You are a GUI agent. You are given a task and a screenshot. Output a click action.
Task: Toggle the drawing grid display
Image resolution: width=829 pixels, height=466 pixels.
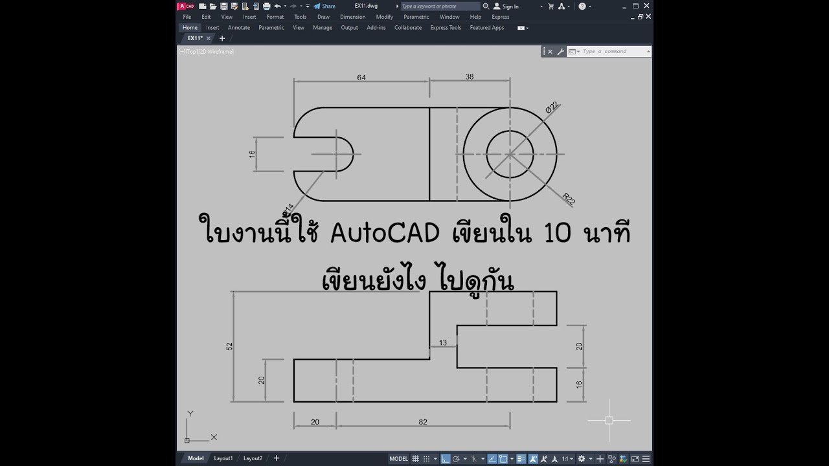click(x=415, y=459)
